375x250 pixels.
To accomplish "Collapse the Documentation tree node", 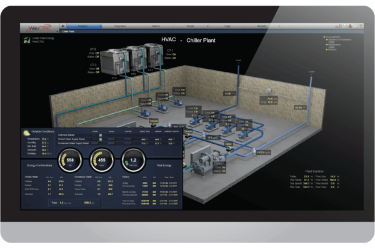I will coord(324,37).
